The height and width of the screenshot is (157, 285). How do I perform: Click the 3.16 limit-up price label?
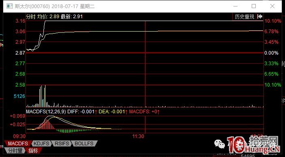[20, 21]
